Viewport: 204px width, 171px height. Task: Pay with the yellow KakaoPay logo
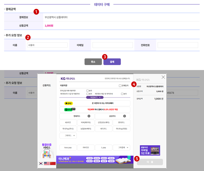coord(69,103)
